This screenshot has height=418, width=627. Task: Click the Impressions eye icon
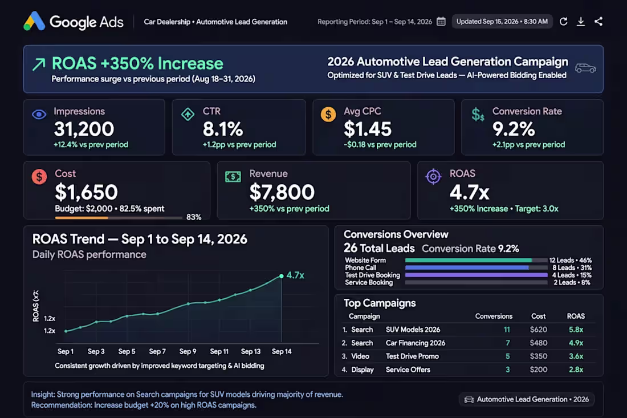coord(39,115)
